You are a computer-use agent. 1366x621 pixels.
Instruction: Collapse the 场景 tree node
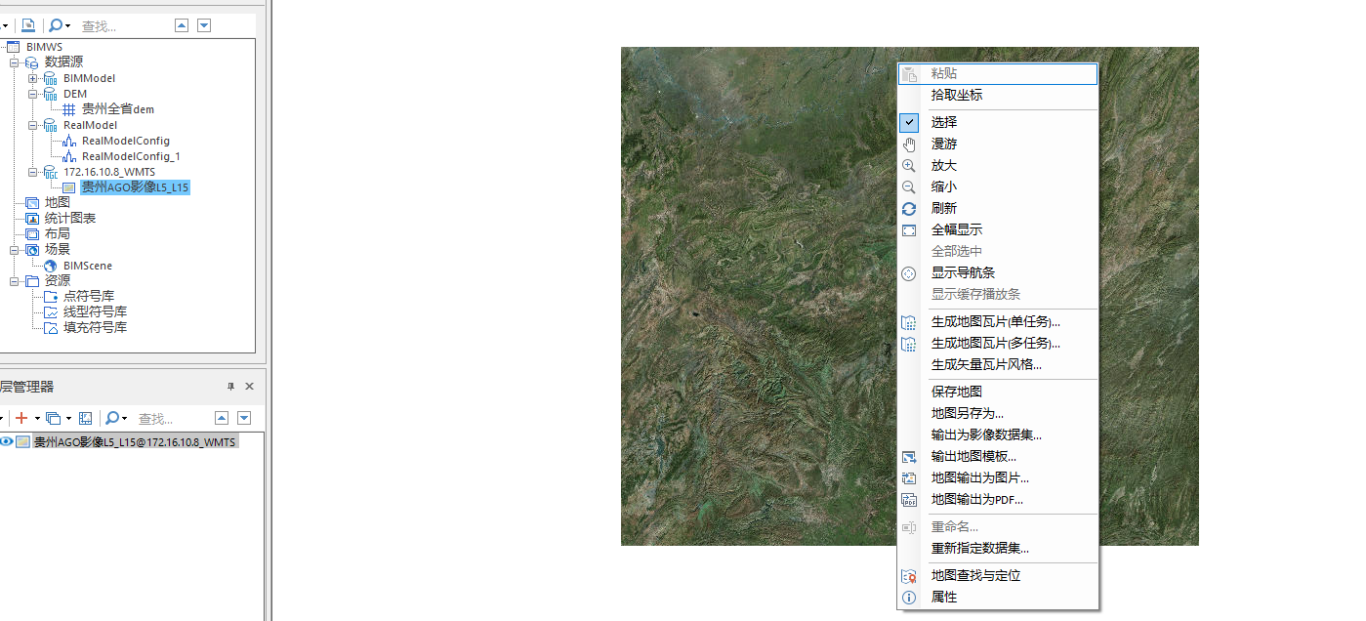pos(14,250)
